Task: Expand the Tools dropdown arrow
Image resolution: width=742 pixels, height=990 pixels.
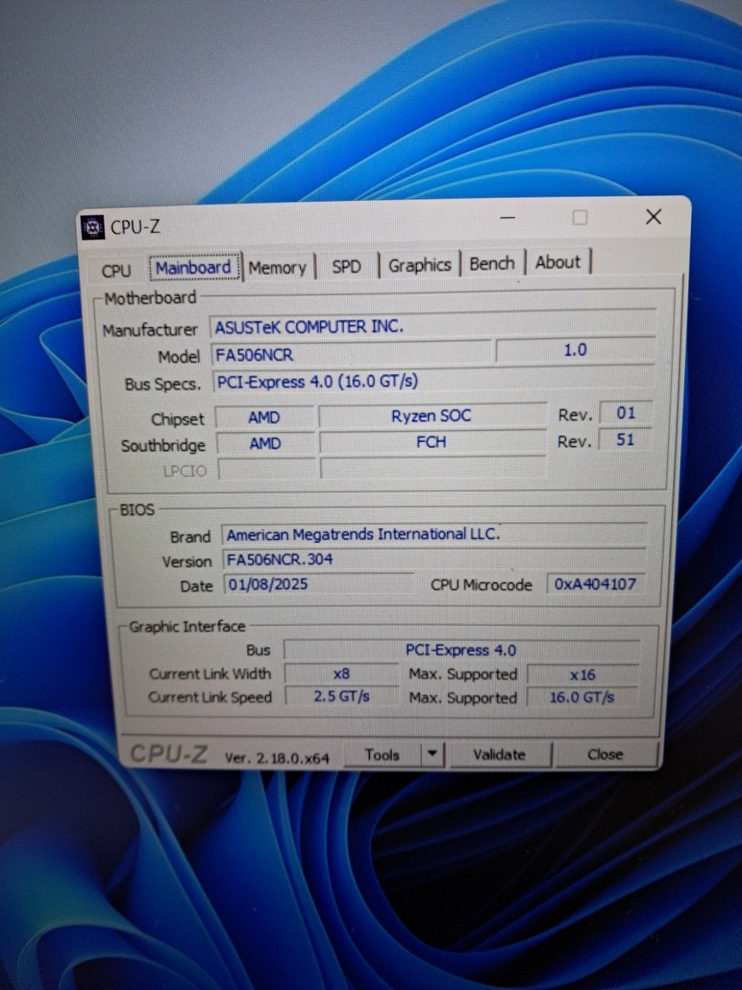Action: 432,755
